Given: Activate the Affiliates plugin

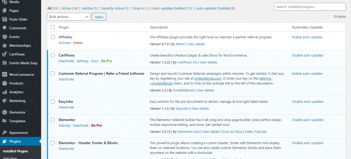Looking at the screenshot, I should 64,43.
